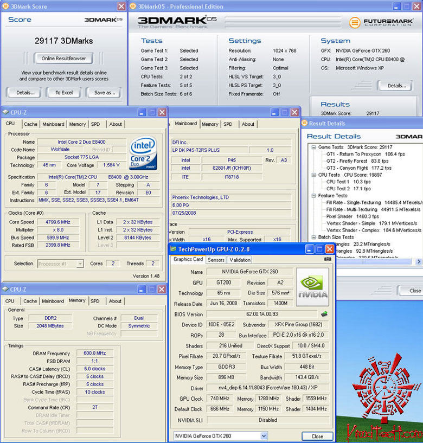Collapse the Batch Size Tests tree node
Viewport: 423px width, 443px height.
pos(313,237)
